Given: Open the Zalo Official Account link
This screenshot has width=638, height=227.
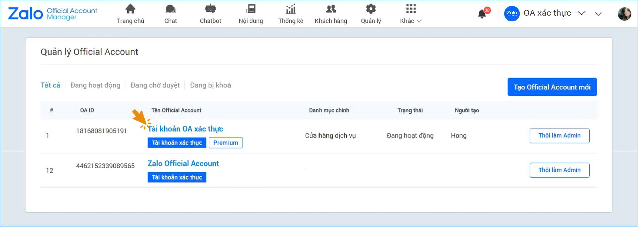Looking at the screenshot, I should (x=183, y=163).
